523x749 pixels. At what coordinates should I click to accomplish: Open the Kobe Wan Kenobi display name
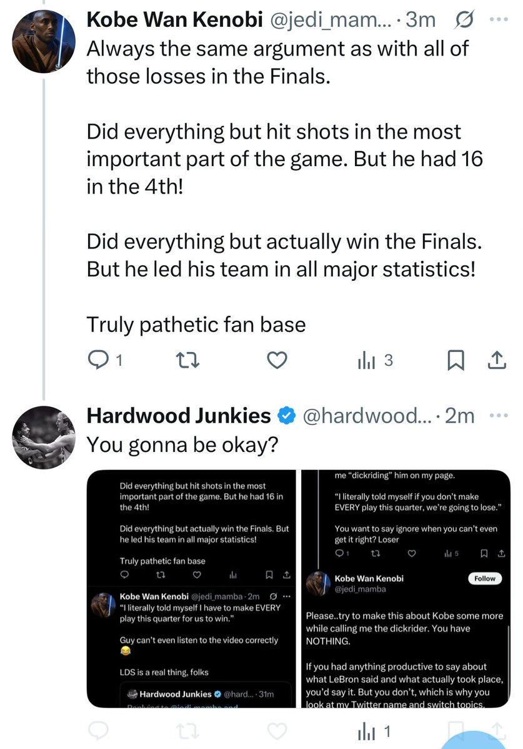174,20
